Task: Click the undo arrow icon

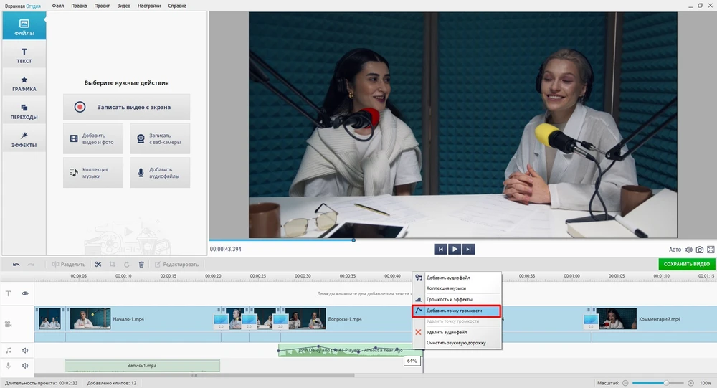Action: tap(16, 264)
